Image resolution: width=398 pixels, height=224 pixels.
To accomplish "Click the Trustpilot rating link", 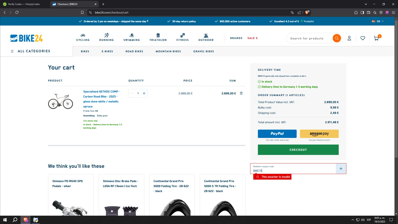I will pyautogui.click(x=307, y=21).
